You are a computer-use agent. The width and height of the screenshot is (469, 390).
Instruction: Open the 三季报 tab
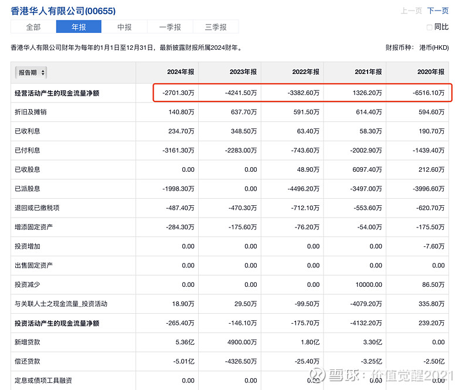tap(216, 27)
